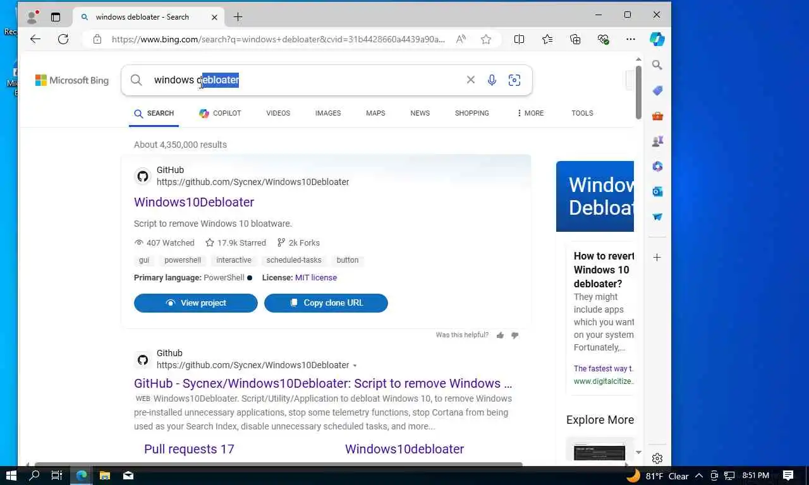Switch to the MAPS search tab
The height and width of the screenshot is (485, 809).
[x=375, y=113]
